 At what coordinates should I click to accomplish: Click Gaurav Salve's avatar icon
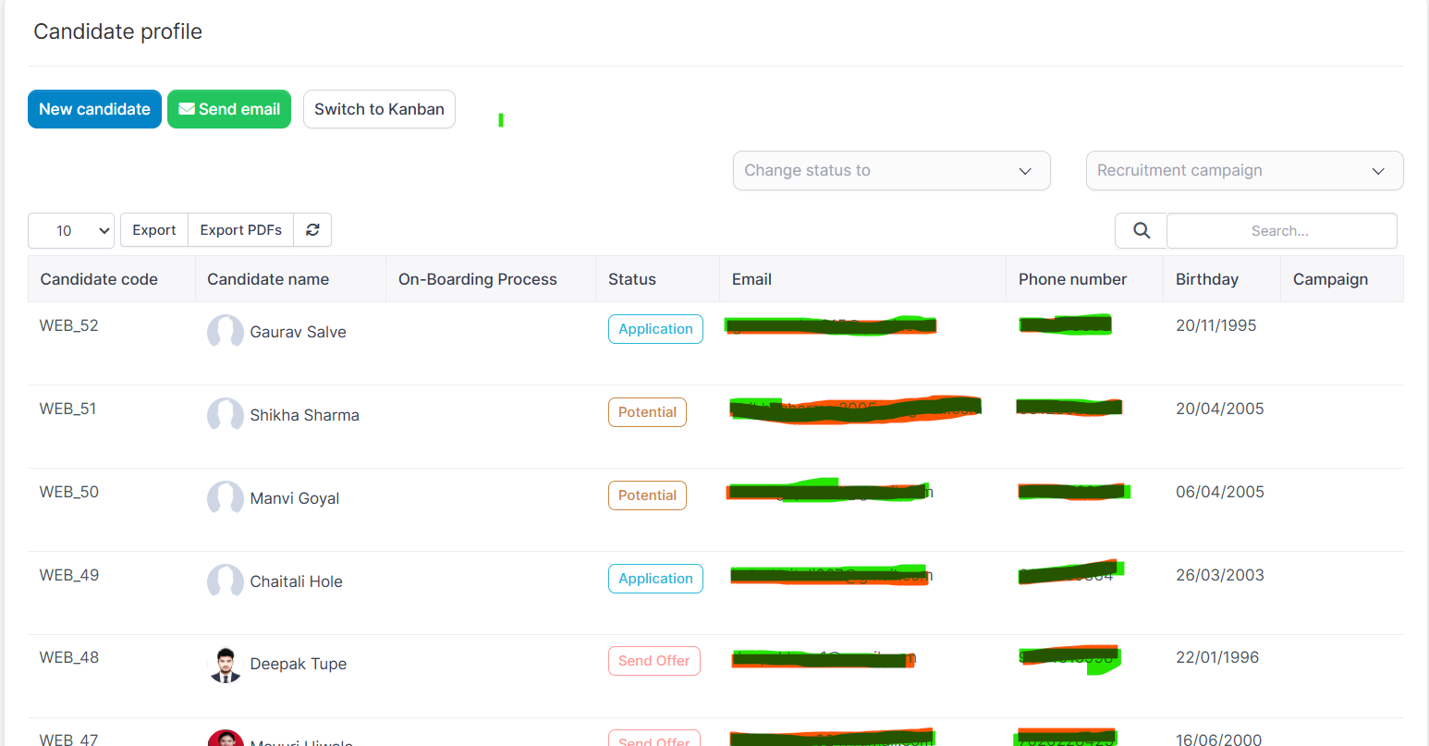(x=225, y=332)
